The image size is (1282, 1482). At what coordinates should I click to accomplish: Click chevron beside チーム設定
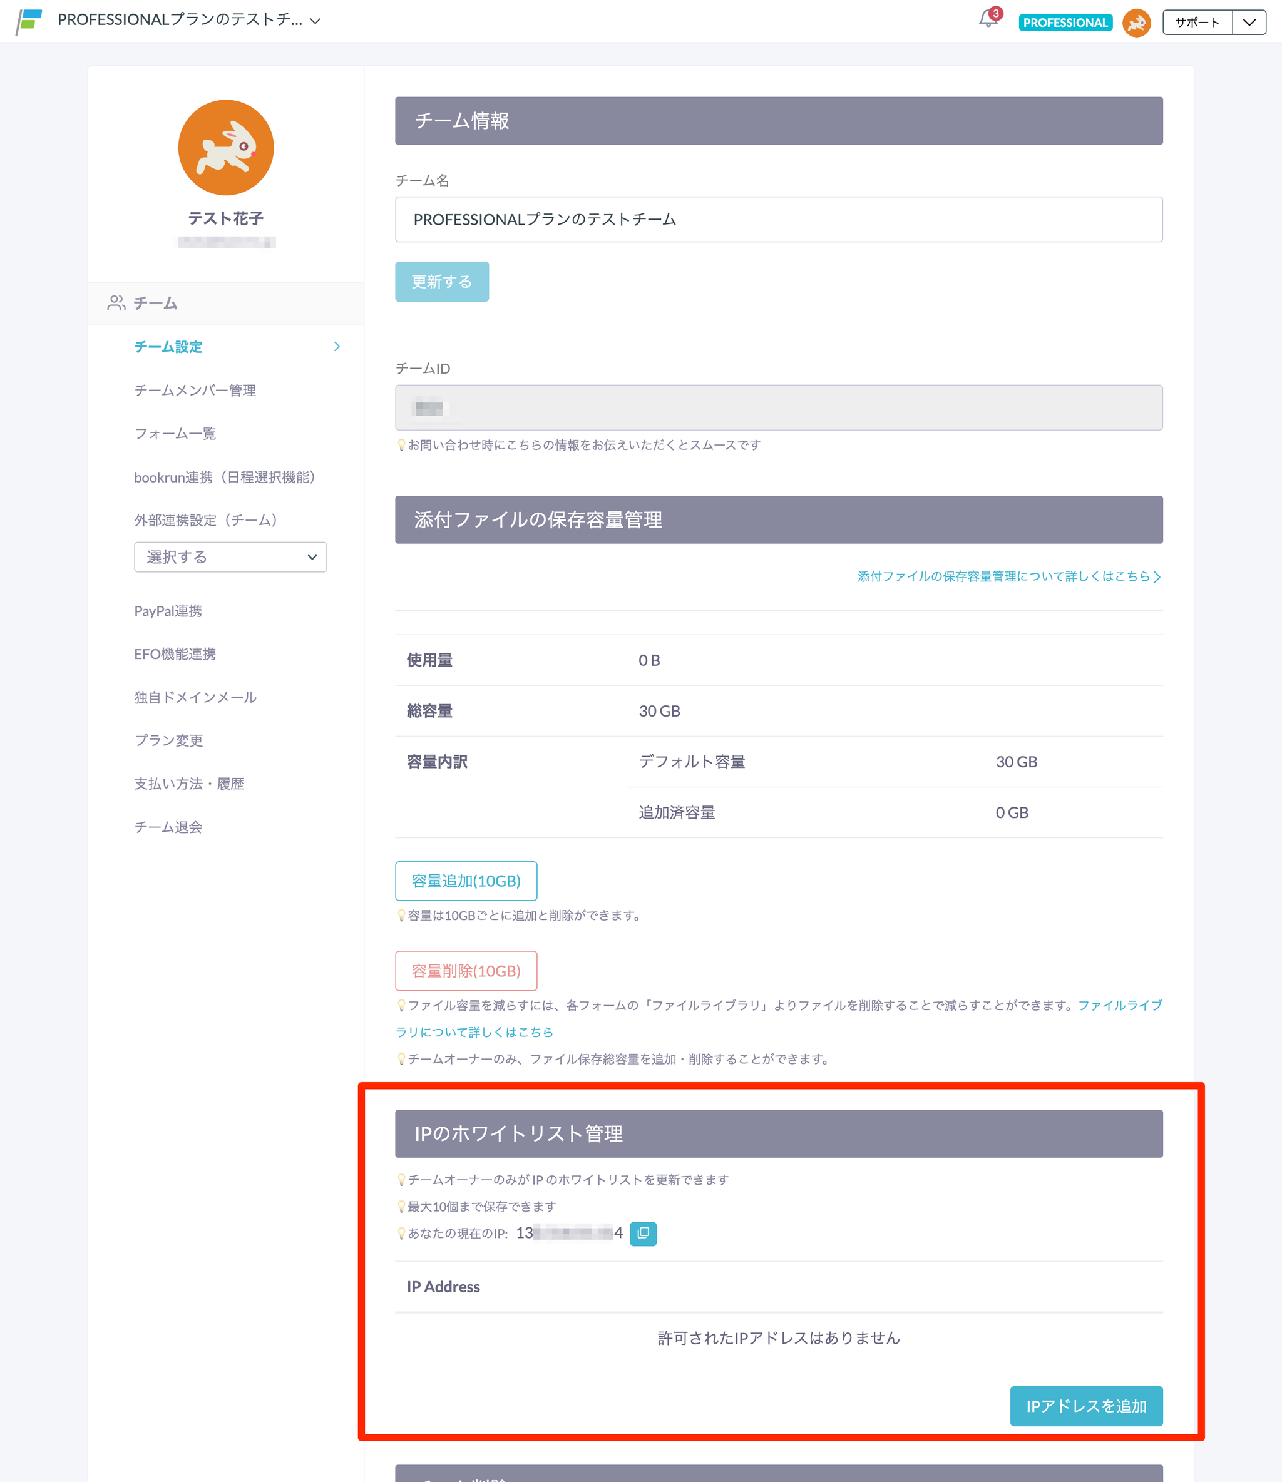click(337, 347)
